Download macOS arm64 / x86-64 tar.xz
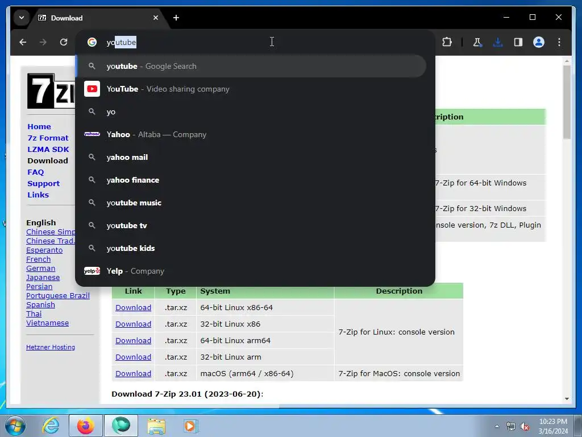 (133, 373)
